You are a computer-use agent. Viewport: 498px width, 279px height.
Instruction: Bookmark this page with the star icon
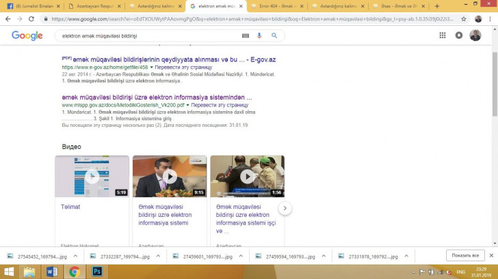pos(464,19)
